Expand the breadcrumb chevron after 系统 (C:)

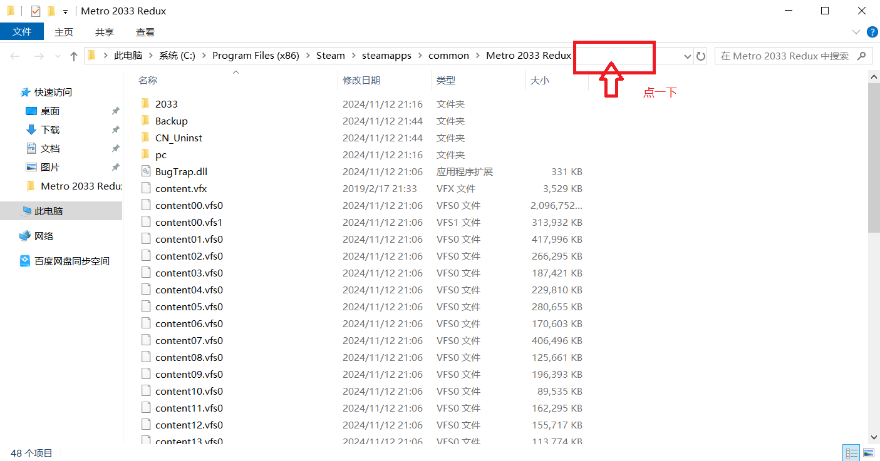[x=204, y=56]
